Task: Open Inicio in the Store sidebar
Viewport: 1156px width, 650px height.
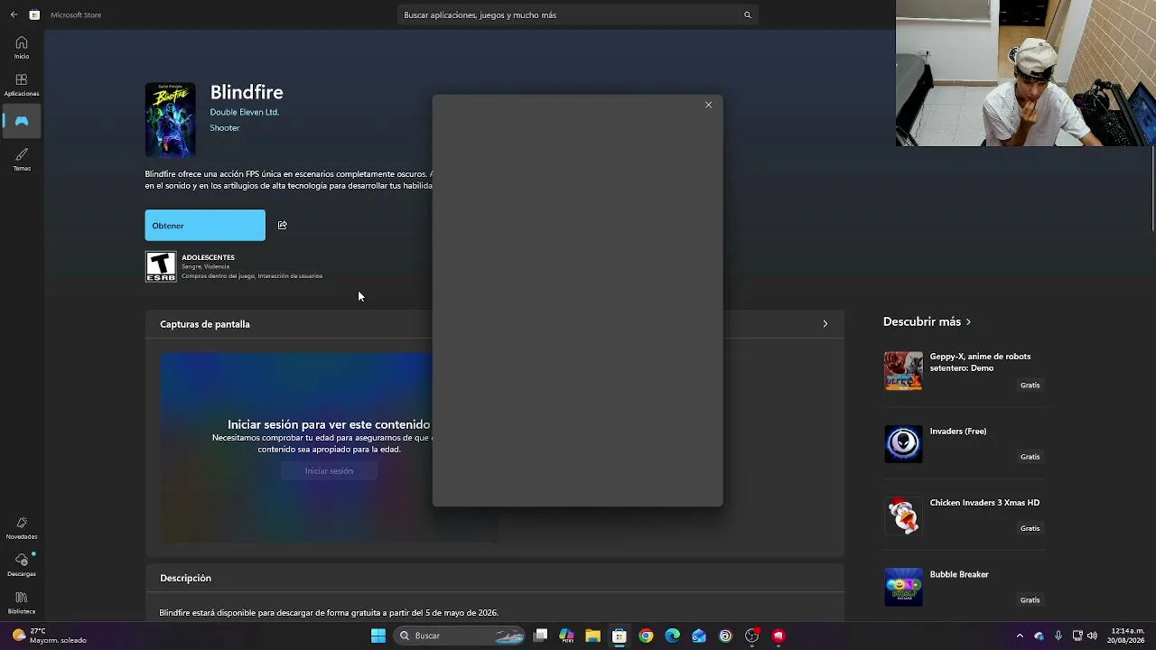Action: [22, 47]
